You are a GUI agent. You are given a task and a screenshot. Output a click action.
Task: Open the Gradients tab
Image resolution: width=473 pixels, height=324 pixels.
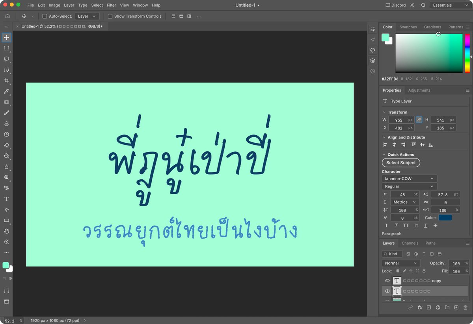(x=432, y=27)
